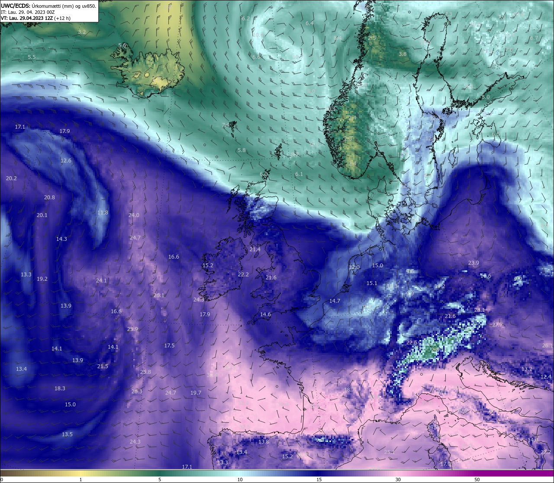Image resolution: width=554 pixels, height=483 pixels.
Task: Select the 20.8 value in the Atlantic
Action: (49, 197)
